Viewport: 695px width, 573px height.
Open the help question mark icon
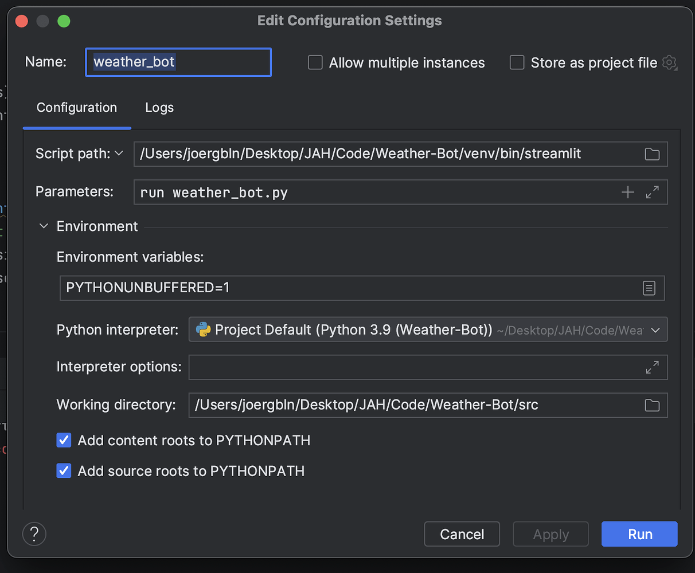pyautogui.click(x=34, y=533)
